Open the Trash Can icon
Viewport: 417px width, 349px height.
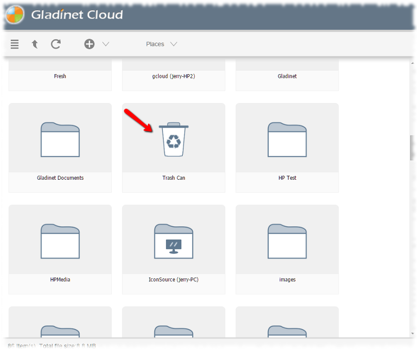point(173,139)
